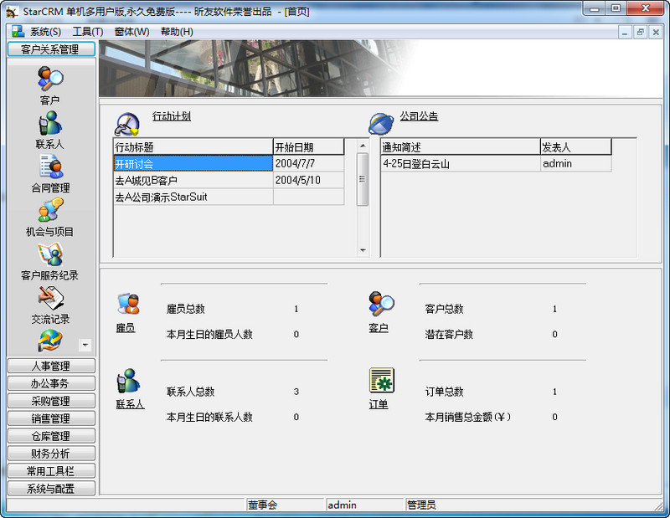Click the StarCRM title bar icon
The image size is (670, 518).
[x=12, y=12]
